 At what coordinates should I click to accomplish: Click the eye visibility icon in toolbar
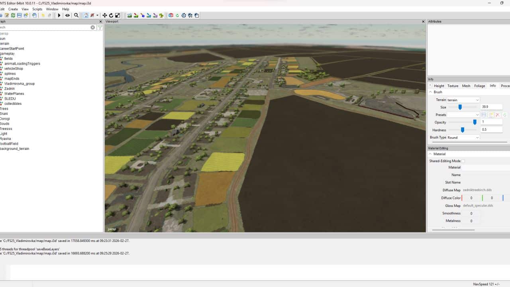pyautogui.click(x=67, y=16)
